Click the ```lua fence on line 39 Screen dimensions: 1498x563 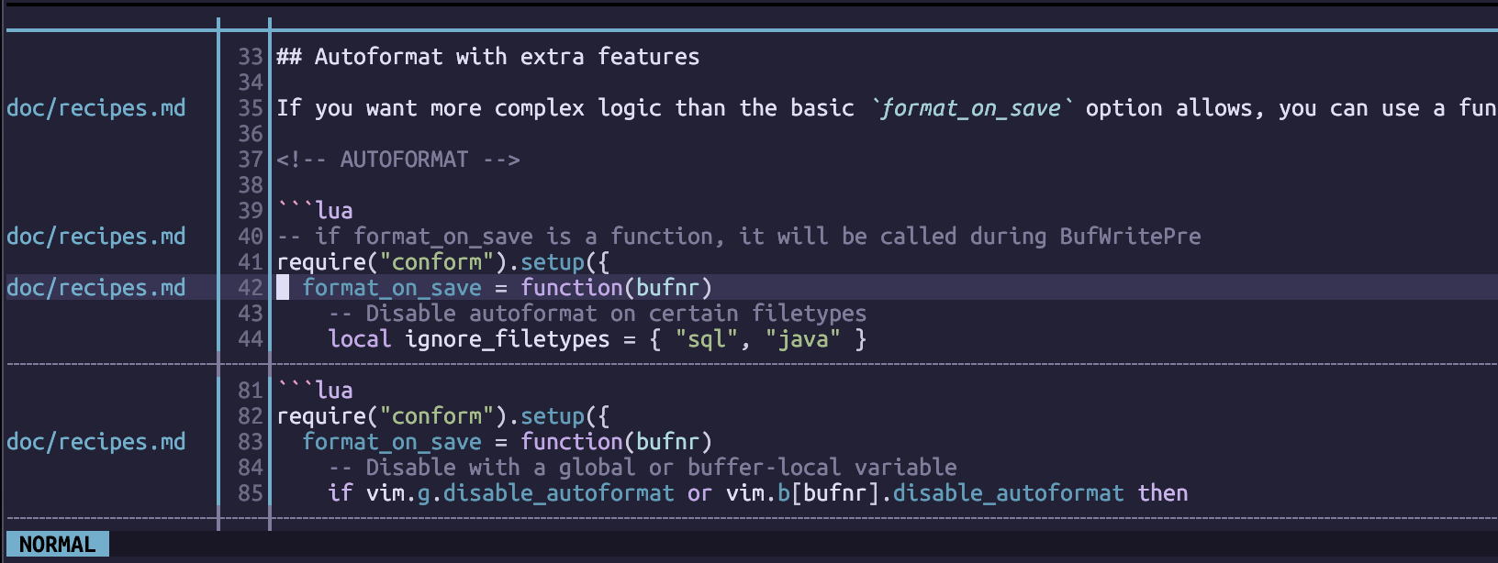click(x=315, y=211)
